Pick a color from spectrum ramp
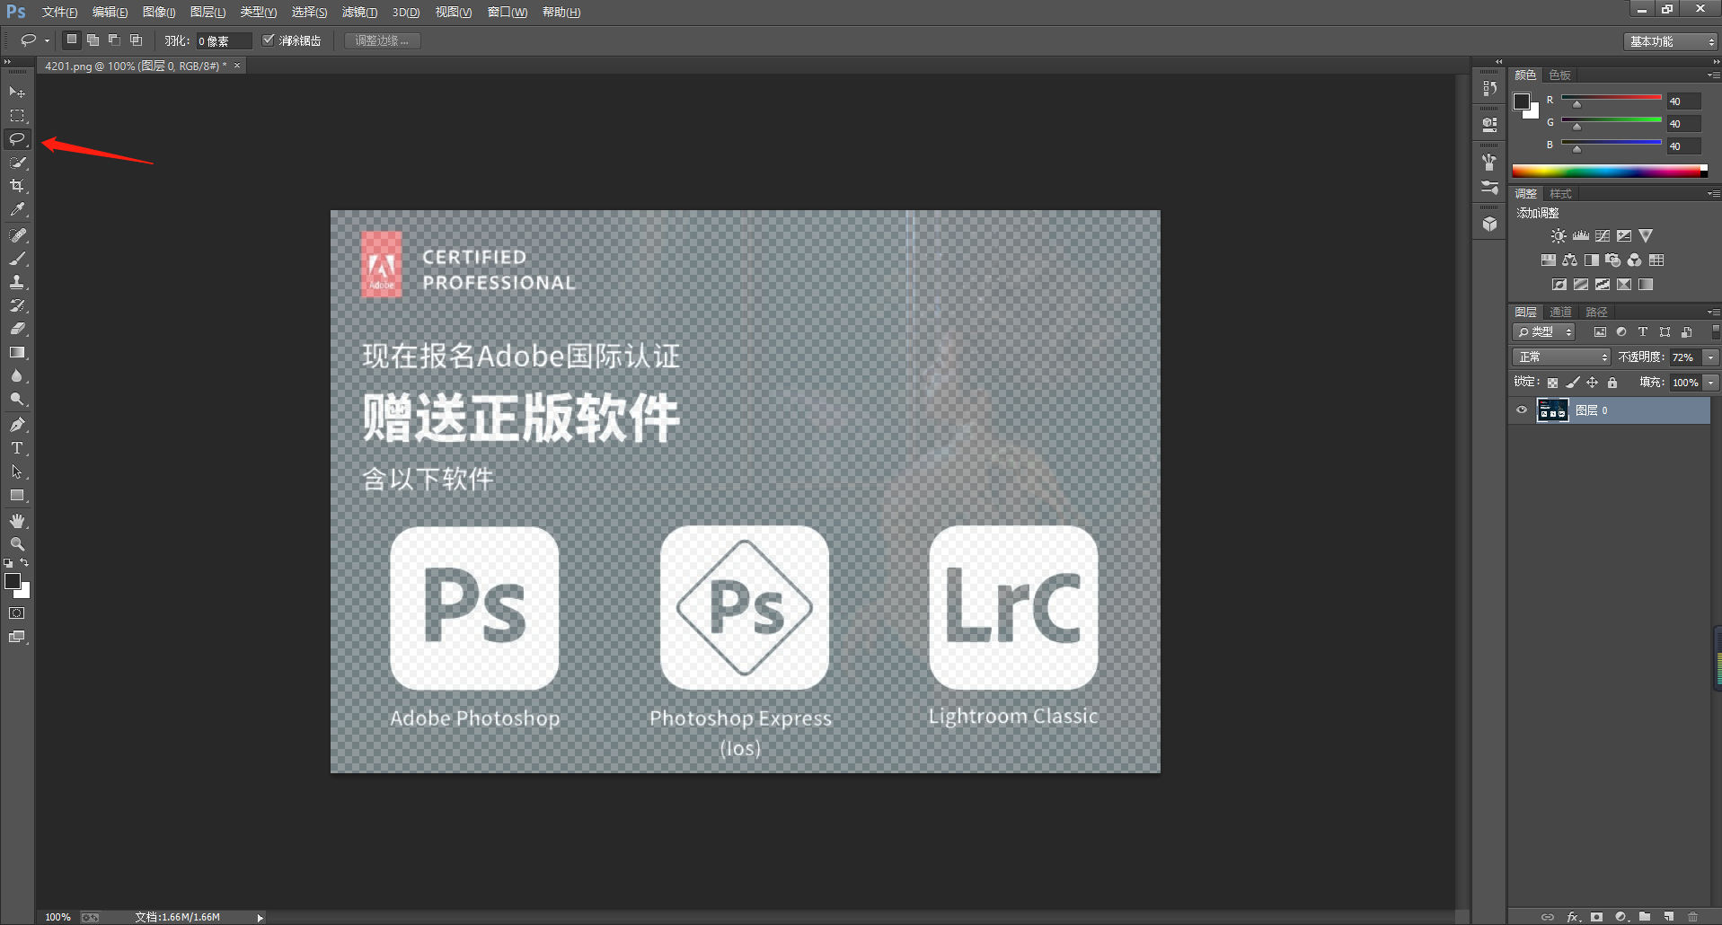1722x925 pixels. click(1610, 171)
